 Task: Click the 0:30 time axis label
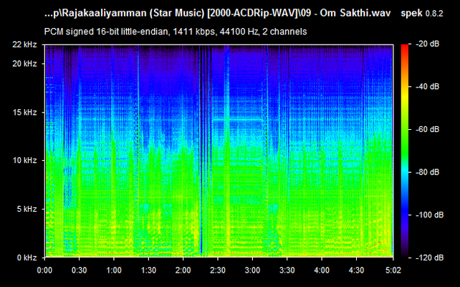80,270
